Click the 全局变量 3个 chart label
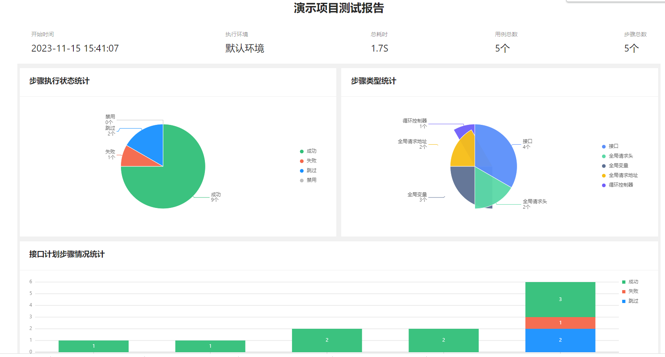The height and width of the screenshot is (357, 665). [417, 197]
